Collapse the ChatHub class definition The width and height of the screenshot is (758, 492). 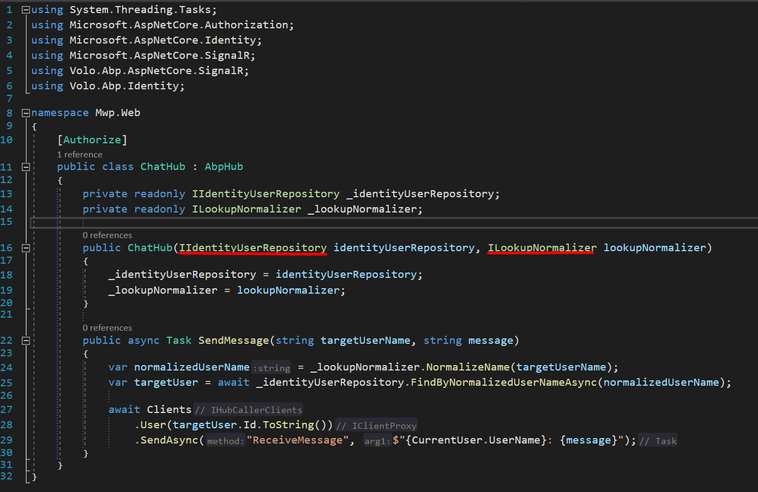tap(26, 167)
